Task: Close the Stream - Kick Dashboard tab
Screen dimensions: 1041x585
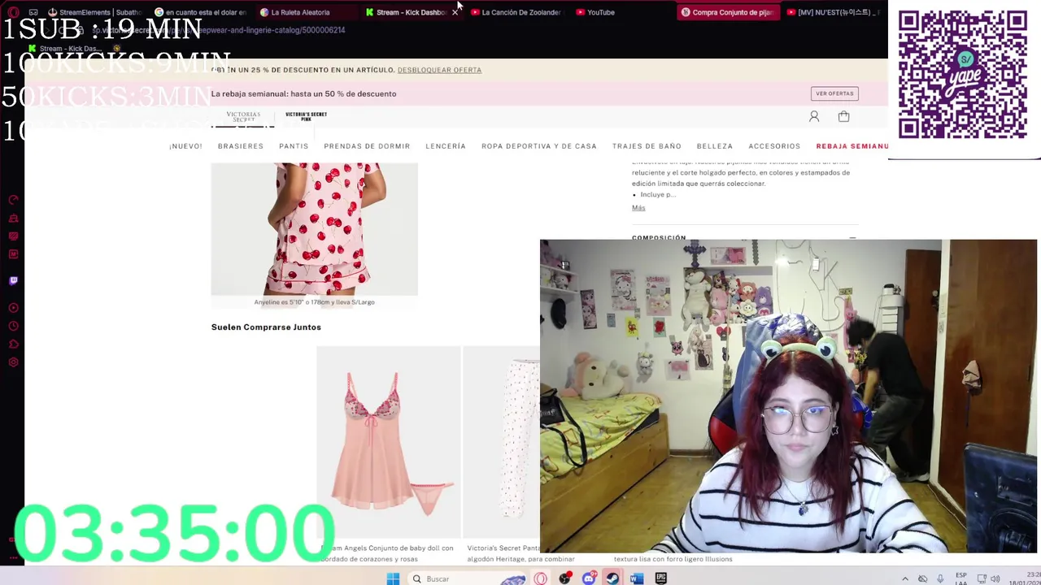Action: click(455, 12)
